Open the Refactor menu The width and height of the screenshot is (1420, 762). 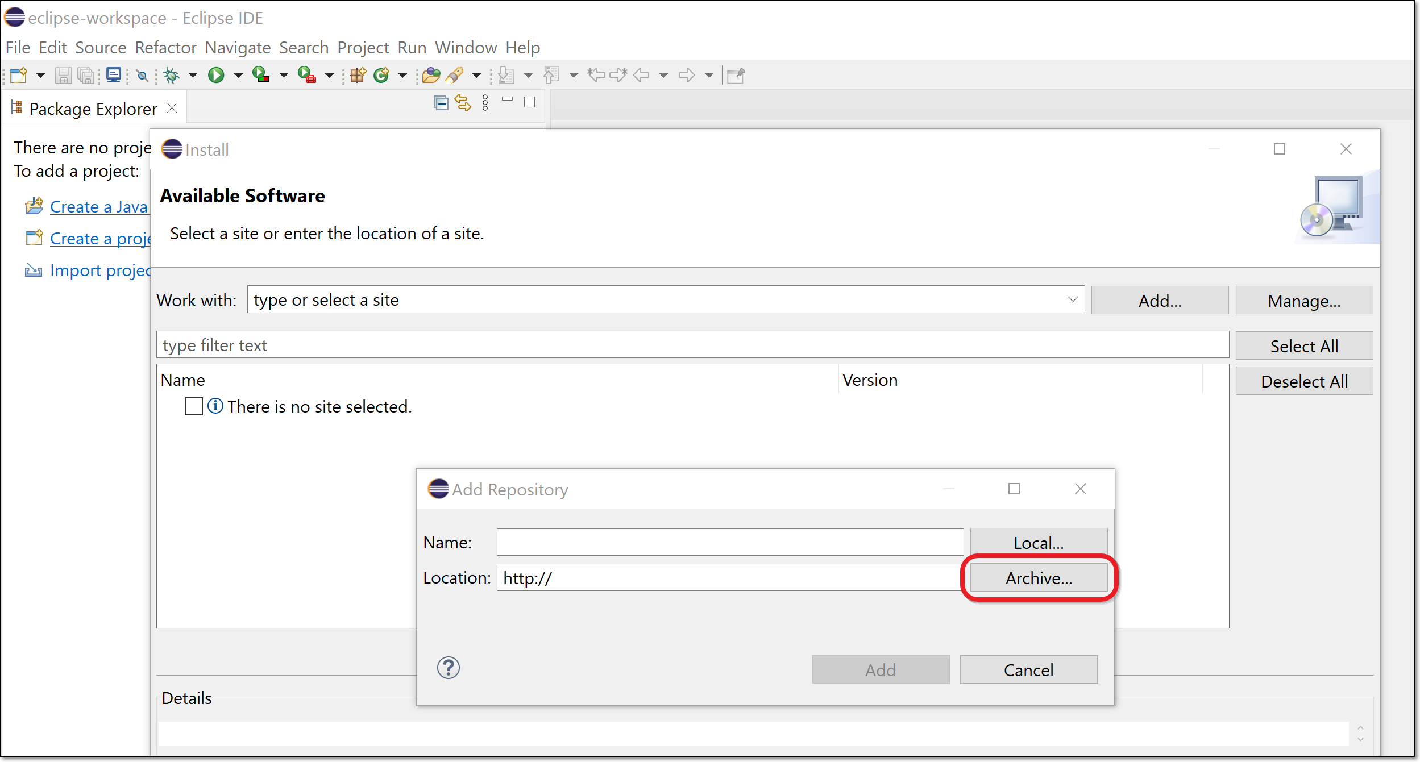(165, 48)
